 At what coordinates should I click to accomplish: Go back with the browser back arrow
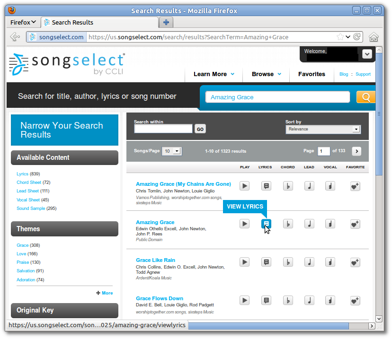(15, 37)
